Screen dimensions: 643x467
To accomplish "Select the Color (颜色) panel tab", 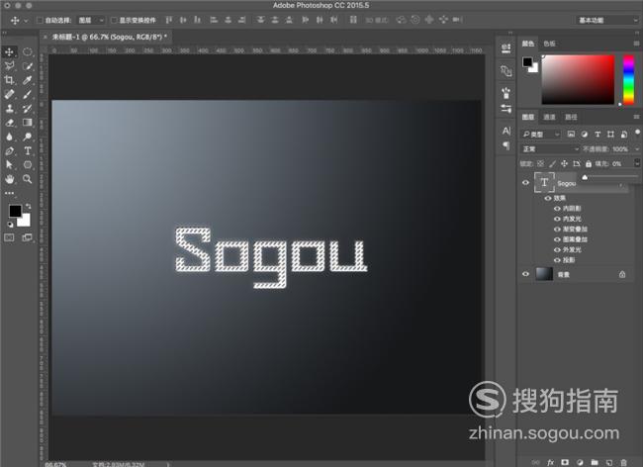I will (528, 44).
